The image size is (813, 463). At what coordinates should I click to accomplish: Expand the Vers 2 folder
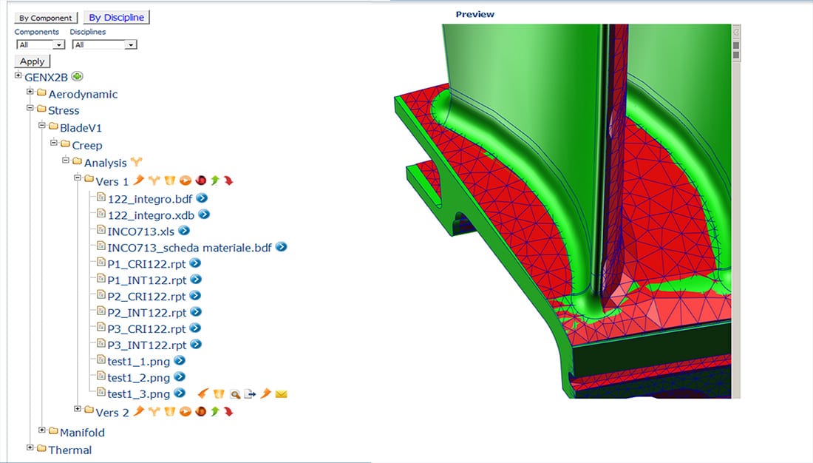click(x=78, y=409)
